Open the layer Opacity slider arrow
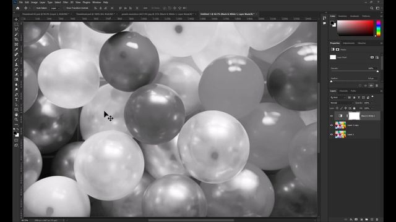 coord(371,103)
